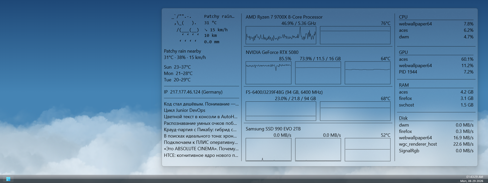Viewport: 488px width, 183px height.
Task: Open the headline "Крауд-партия с Пикабу"
Action: (201, 130)
